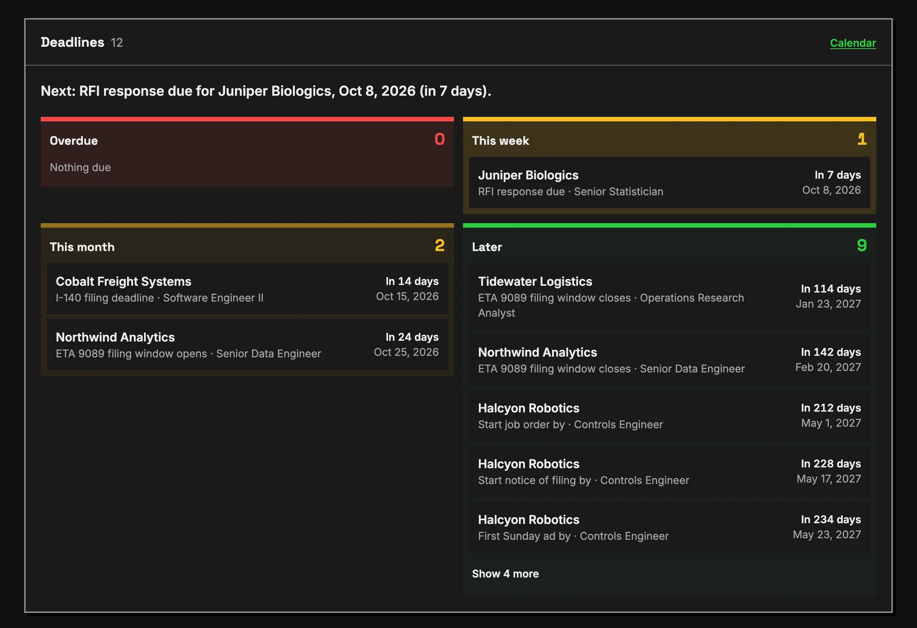Click the Overdue count 0
Viewport: 917px width, 628px height.
click(x=440, y=139)
